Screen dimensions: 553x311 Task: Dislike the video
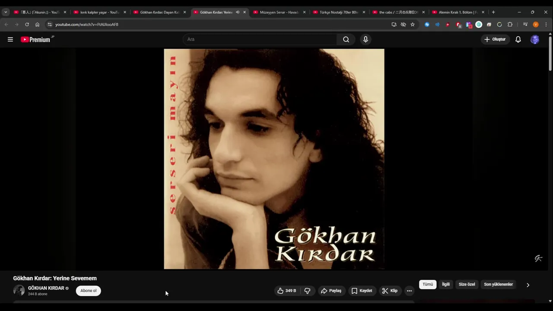[307, 291]
